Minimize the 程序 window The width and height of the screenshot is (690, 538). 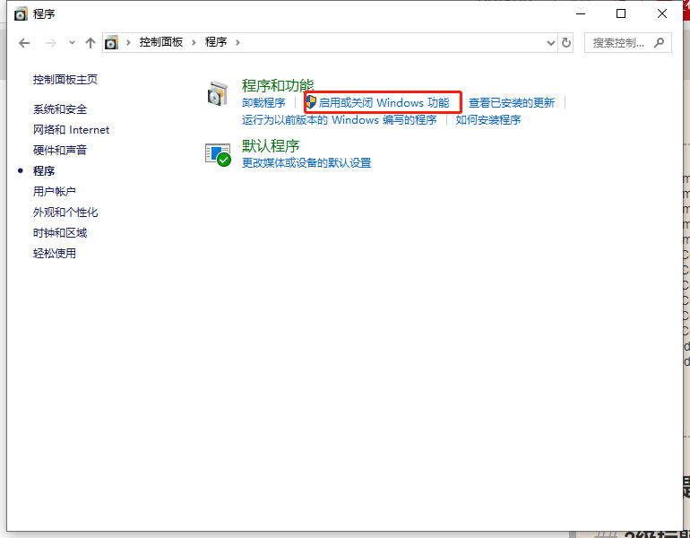pos(581,13)
